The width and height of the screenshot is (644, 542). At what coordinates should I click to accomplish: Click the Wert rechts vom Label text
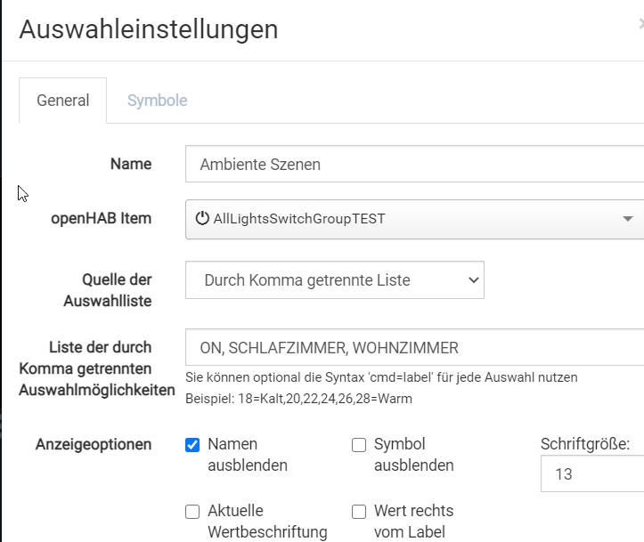pyautogui.click(x=413, y=522)
